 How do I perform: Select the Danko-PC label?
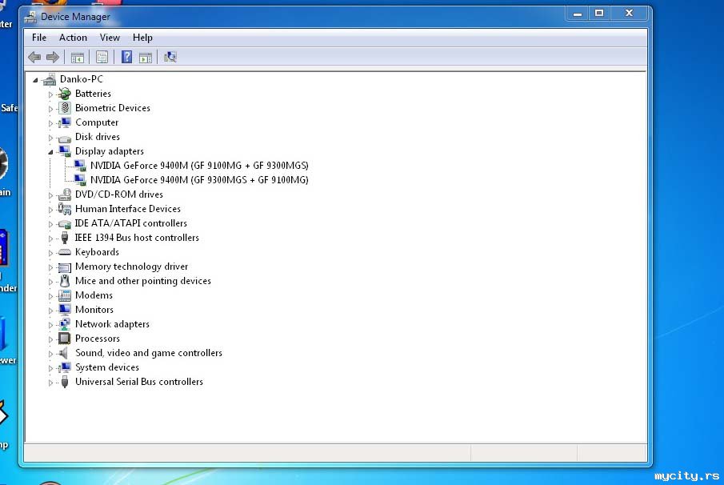coord(82,79)
